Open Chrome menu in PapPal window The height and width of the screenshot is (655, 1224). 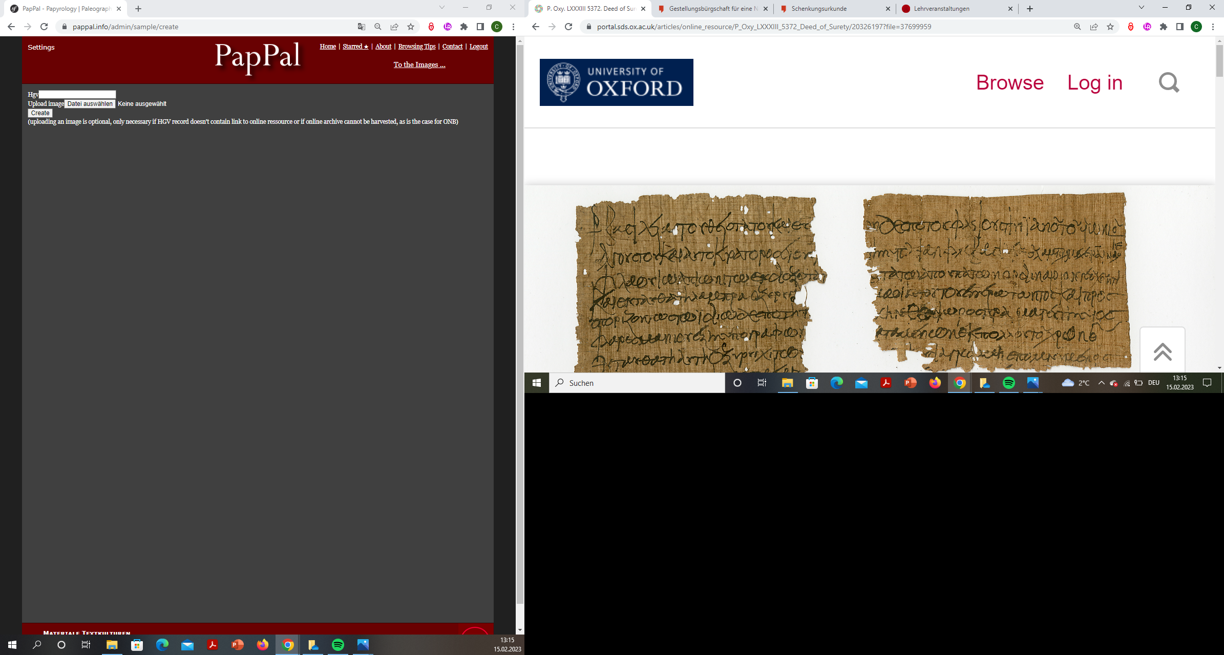point(513,27)
